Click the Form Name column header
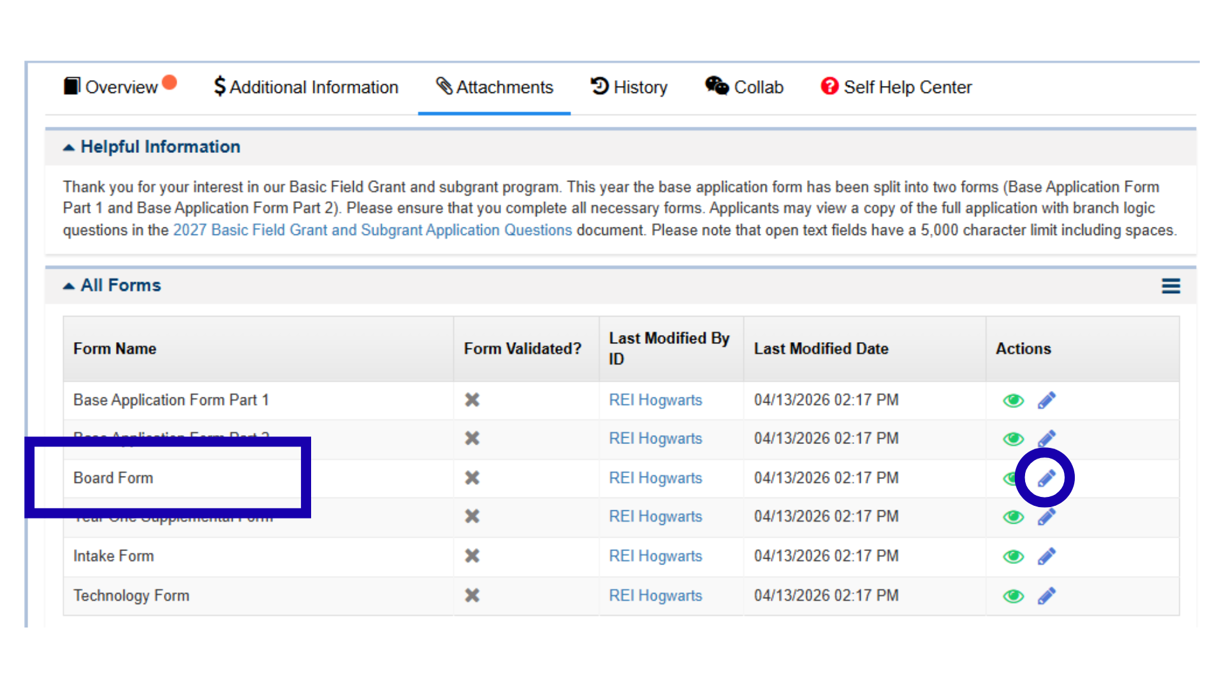 point(115,348)
